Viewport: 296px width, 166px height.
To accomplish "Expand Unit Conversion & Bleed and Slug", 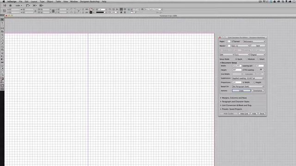I will click(221, 106).
